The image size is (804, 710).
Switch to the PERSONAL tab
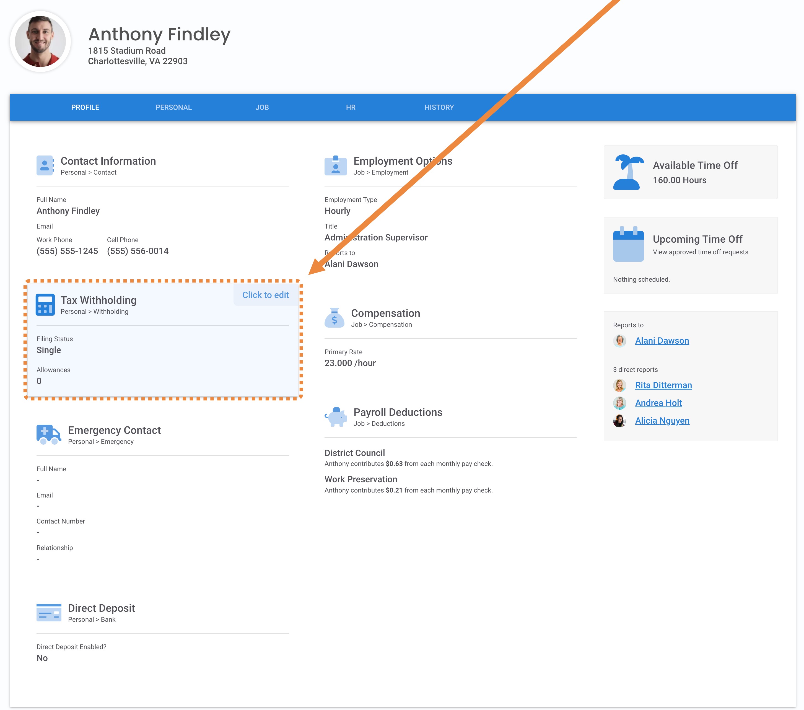(x=173, y=107)
